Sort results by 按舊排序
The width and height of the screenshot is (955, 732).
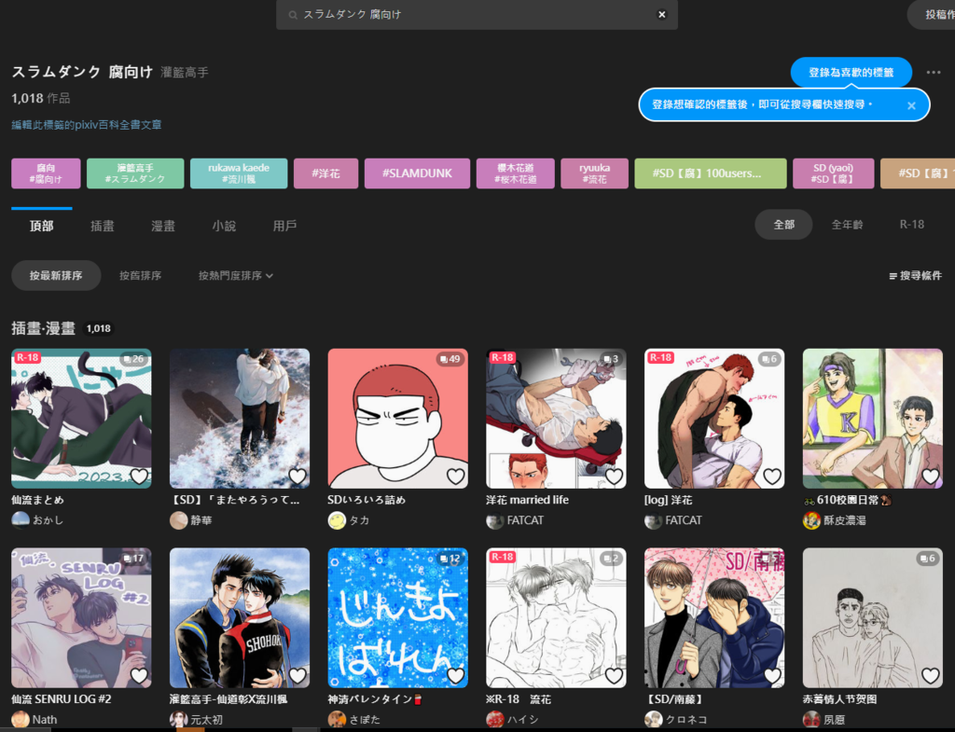pos(140,276)
